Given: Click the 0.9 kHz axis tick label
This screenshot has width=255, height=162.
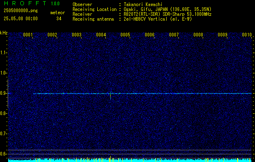Looking at the screenshot, I should click(x=3, y=93).
